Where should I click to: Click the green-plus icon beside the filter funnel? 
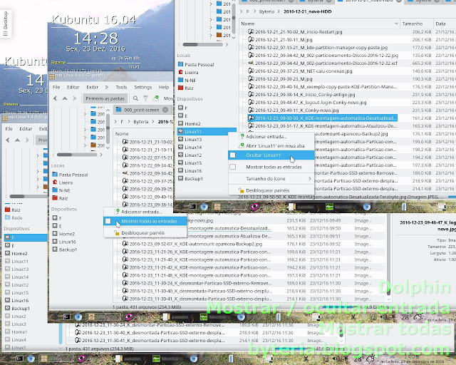pos(156,98)
